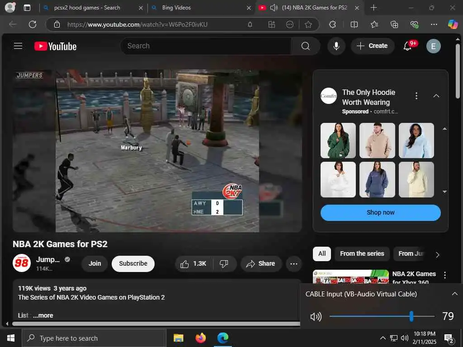Show next category chips arrow
The width and height of the screenshot is (463, 347).
tap(437, 254)
